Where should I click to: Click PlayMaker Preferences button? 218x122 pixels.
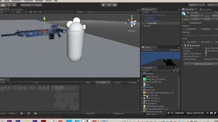tap(119, 114)
